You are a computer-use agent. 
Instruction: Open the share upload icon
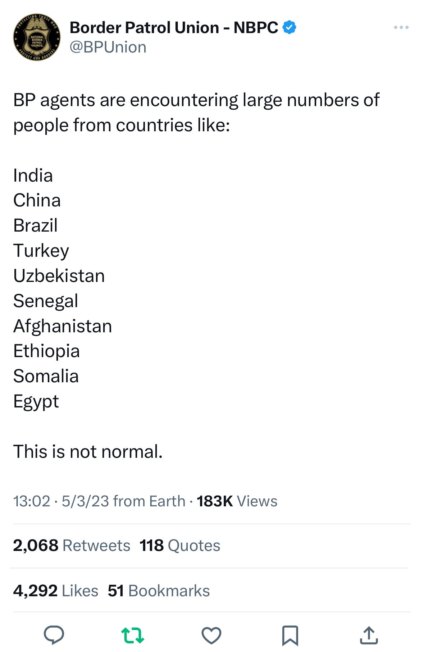[x=369, y=635]
